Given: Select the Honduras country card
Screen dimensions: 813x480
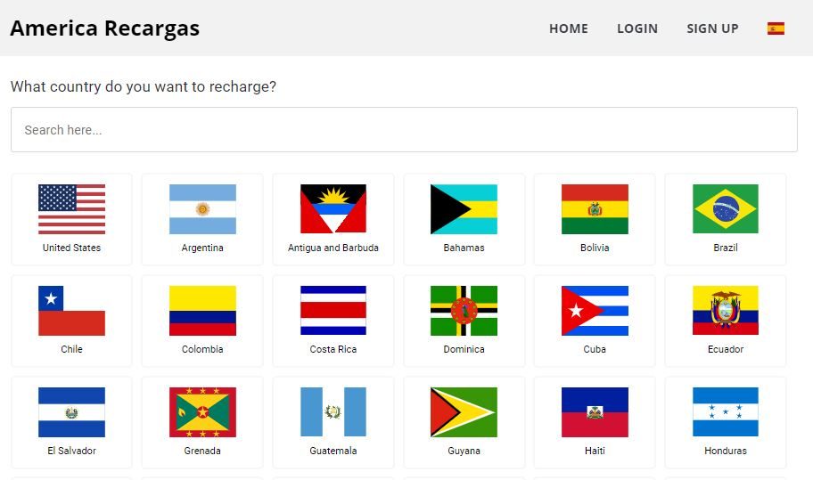Looking at the screenshot, I should [x=726, y=422].
